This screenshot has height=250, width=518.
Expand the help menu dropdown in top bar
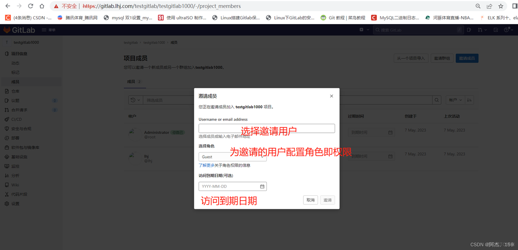[507, 30]
